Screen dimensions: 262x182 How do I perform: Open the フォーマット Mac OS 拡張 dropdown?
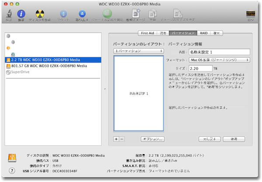pos(220,60)
